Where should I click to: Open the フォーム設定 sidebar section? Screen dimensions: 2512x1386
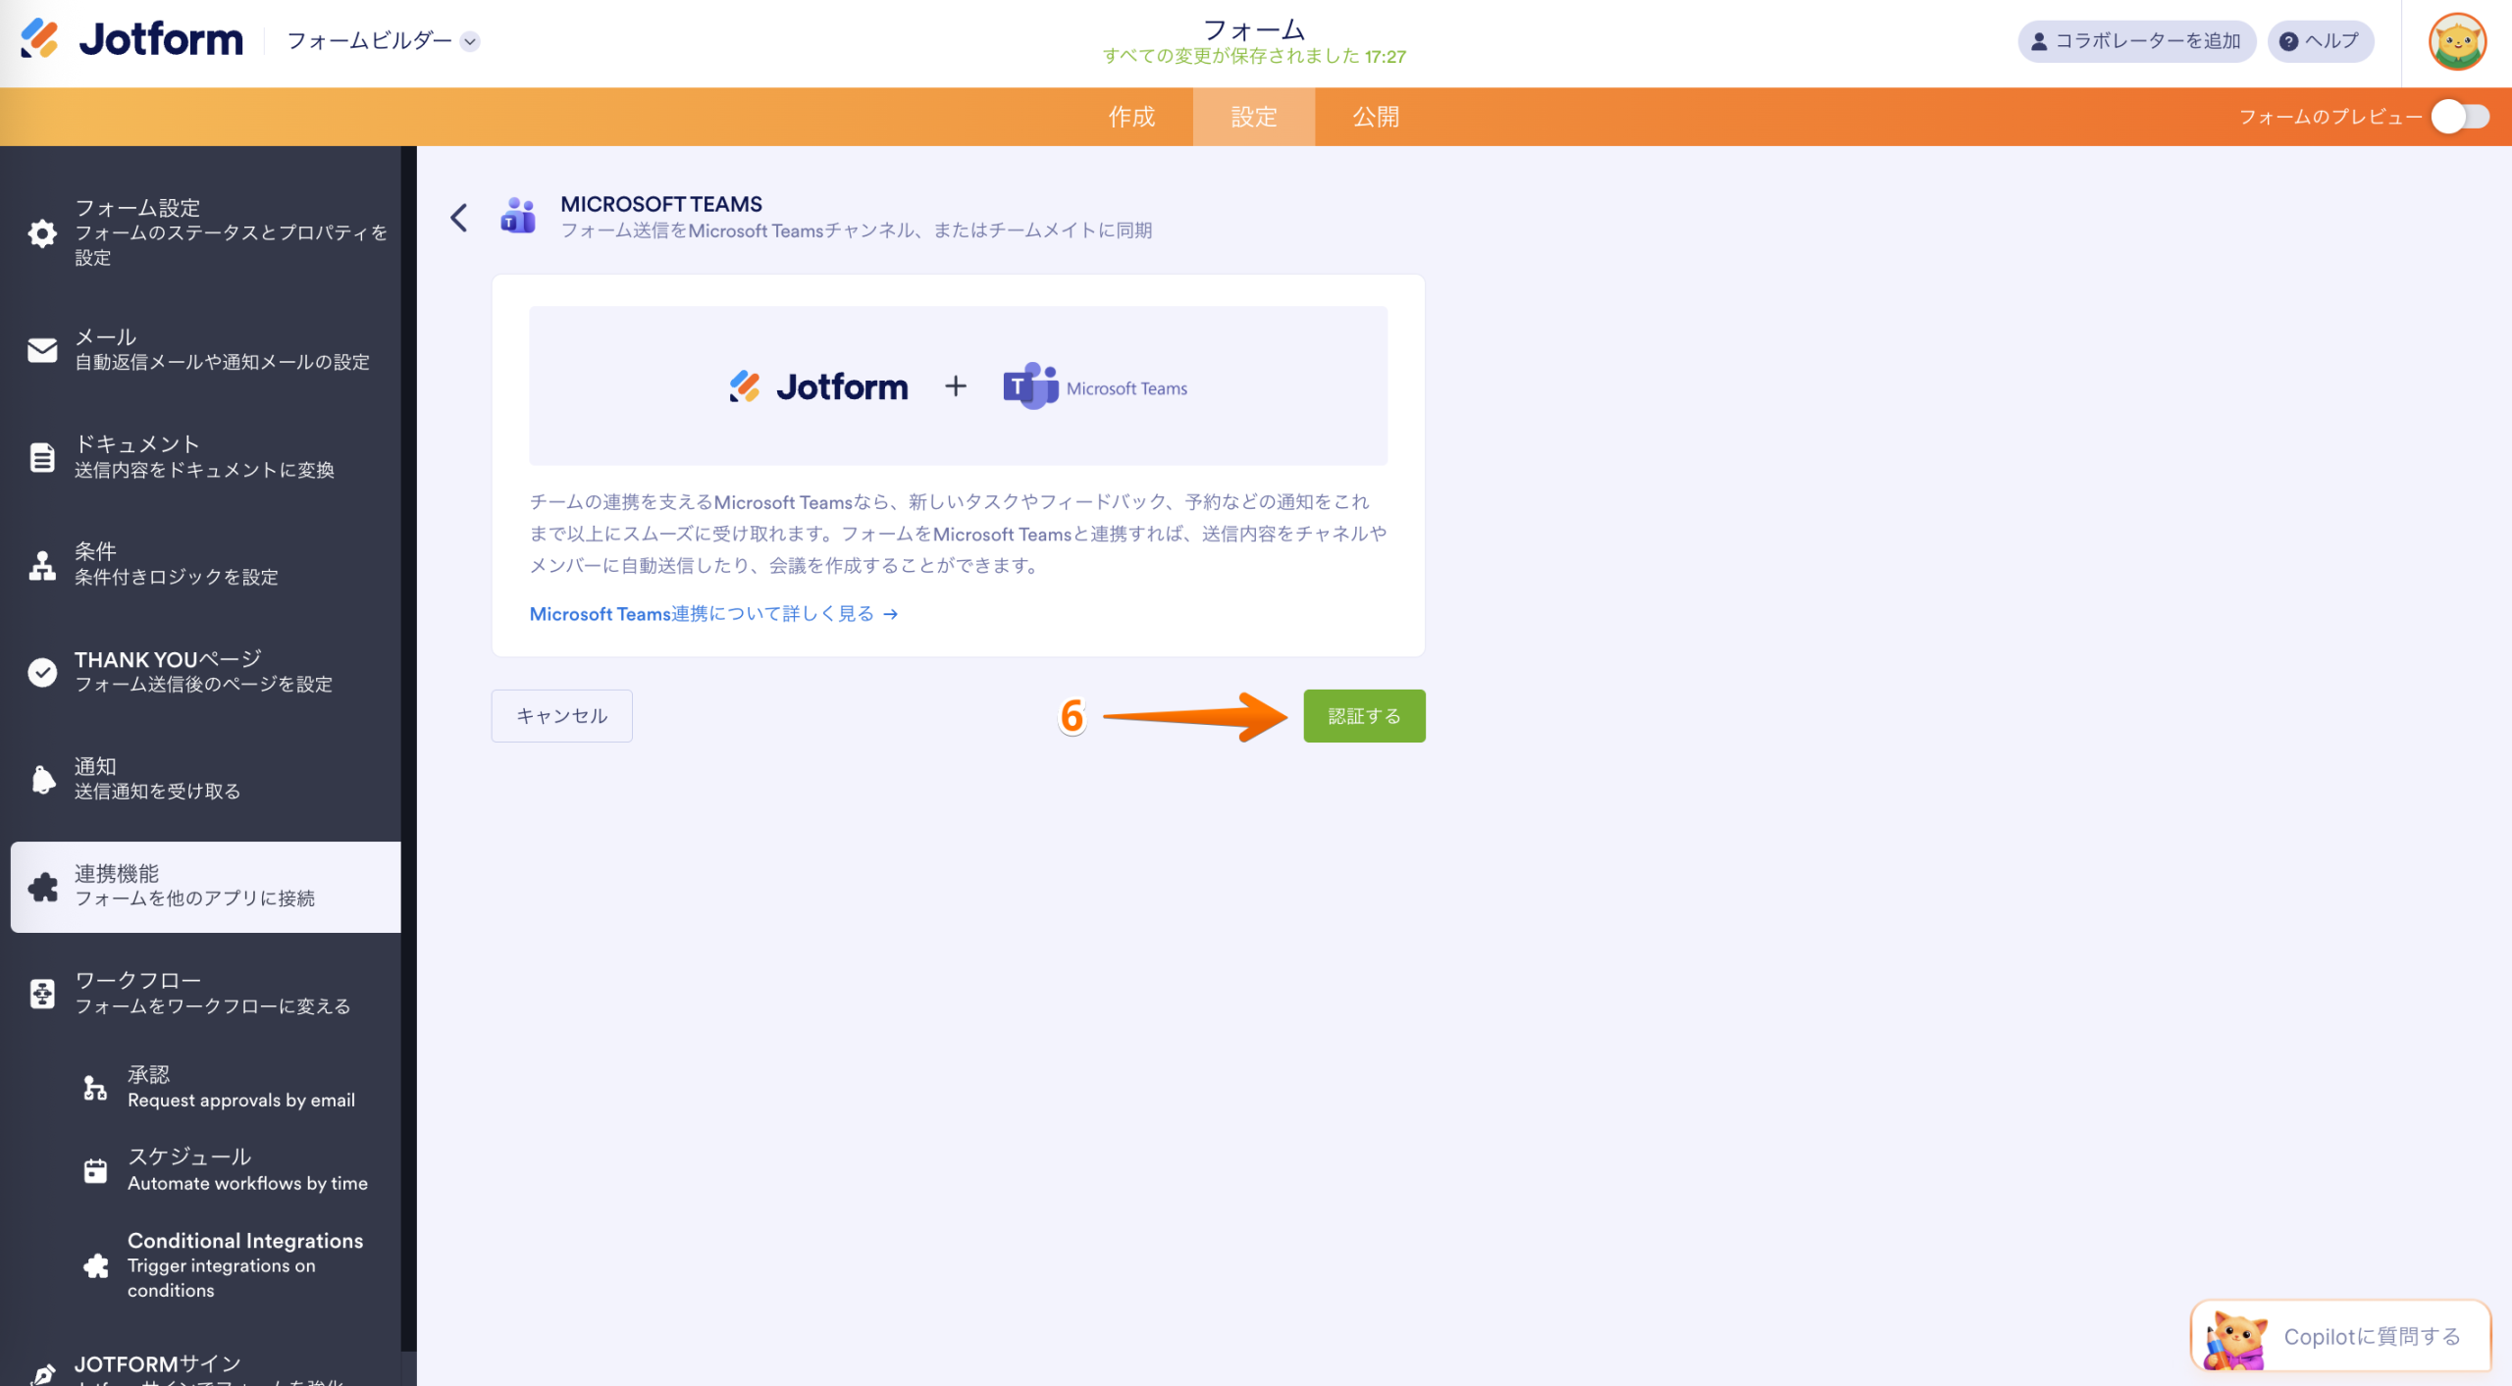206,232
